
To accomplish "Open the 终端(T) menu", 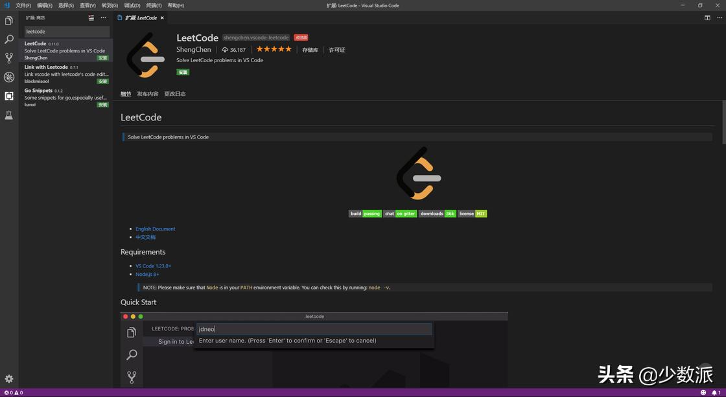I will click(x=154, y=5).
